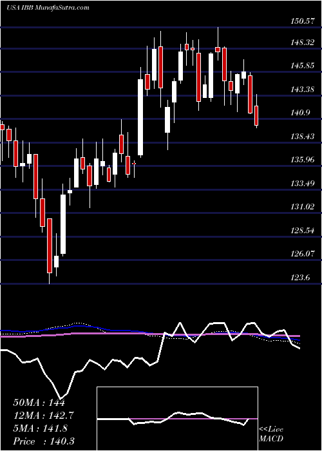Image resolution: width=322 pixels, height=451 pixels.
Task: Select the 148.32 price axis label
Action: pyautogui.click(x=303, y=43)
